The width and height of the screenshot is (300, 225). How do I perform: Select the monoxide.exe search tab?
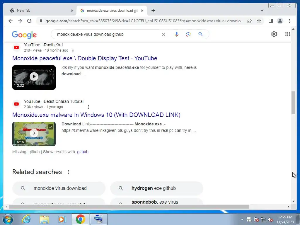click(x=112, y=11)
